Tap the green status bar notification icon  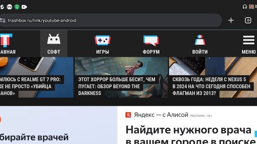coord(17,7)
